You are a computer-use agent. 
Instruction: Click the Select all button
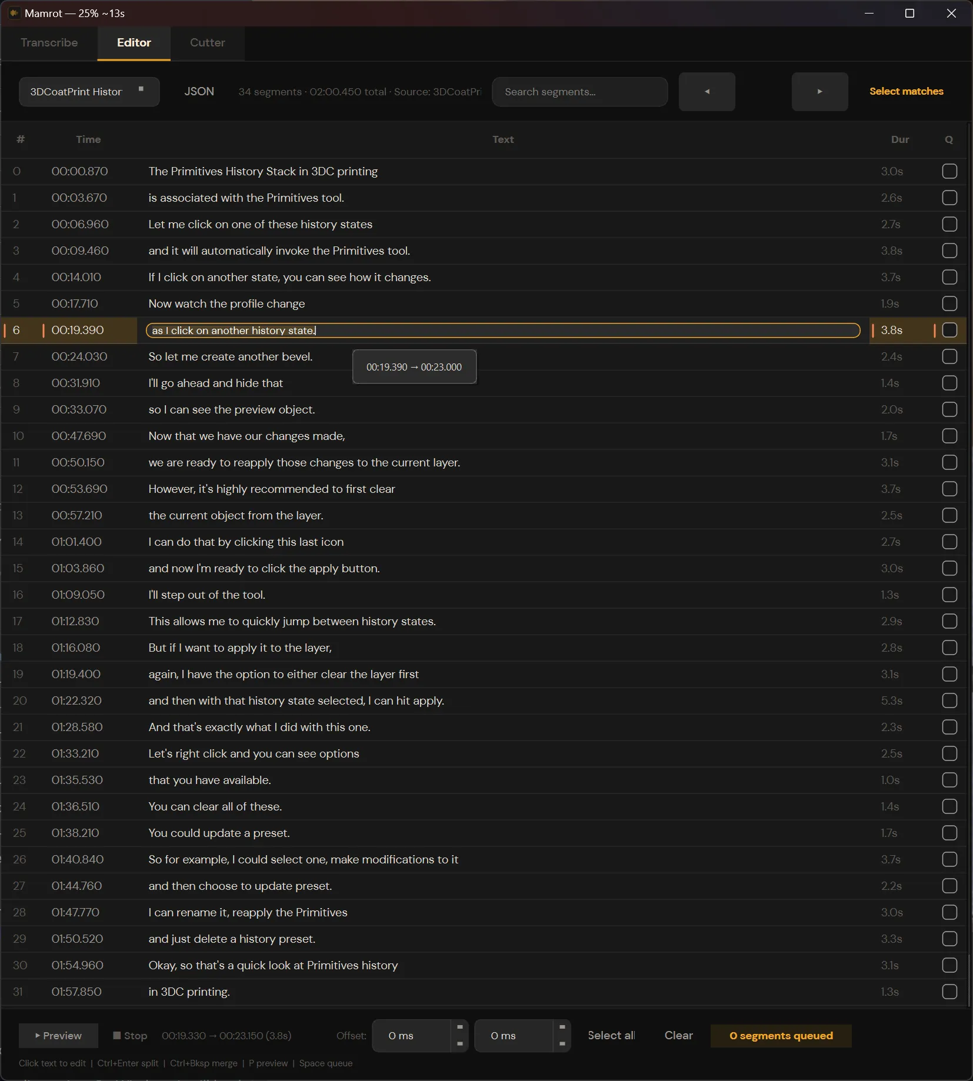612,1036
